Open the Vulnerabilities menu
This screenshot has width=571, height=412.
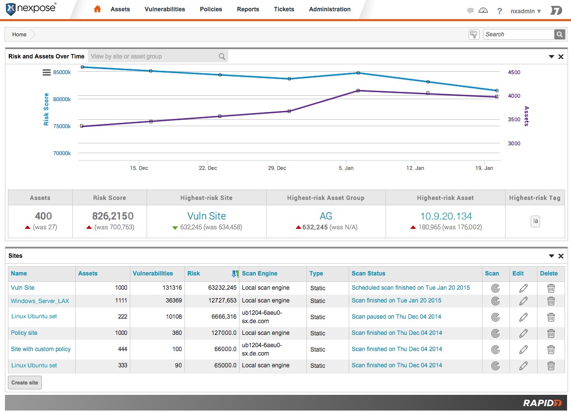point(165,9)
